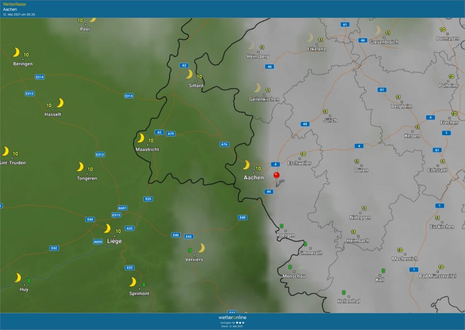Click the A76 highway shield
The height and width of the screenshot is (330, 465).
point(224,145)
